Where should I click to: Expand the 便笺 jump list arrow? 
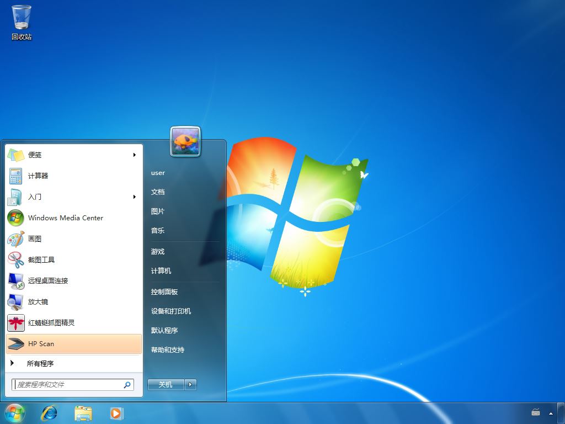135,155
